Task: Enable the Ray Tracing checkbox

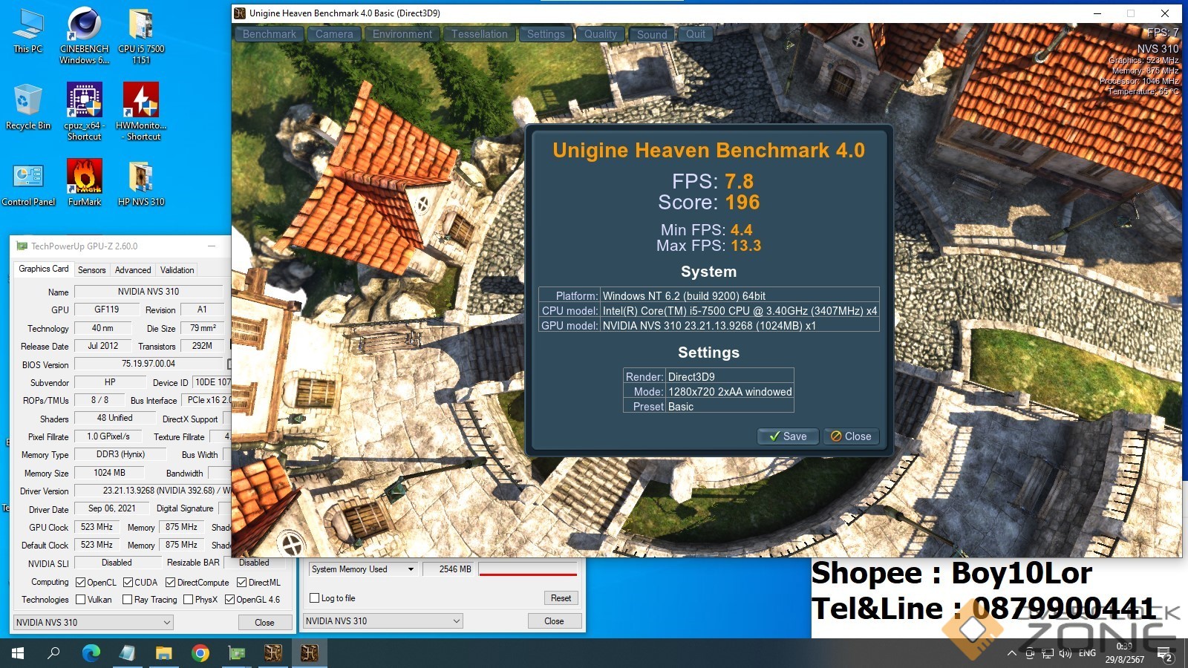Action: tap(128, 600)
